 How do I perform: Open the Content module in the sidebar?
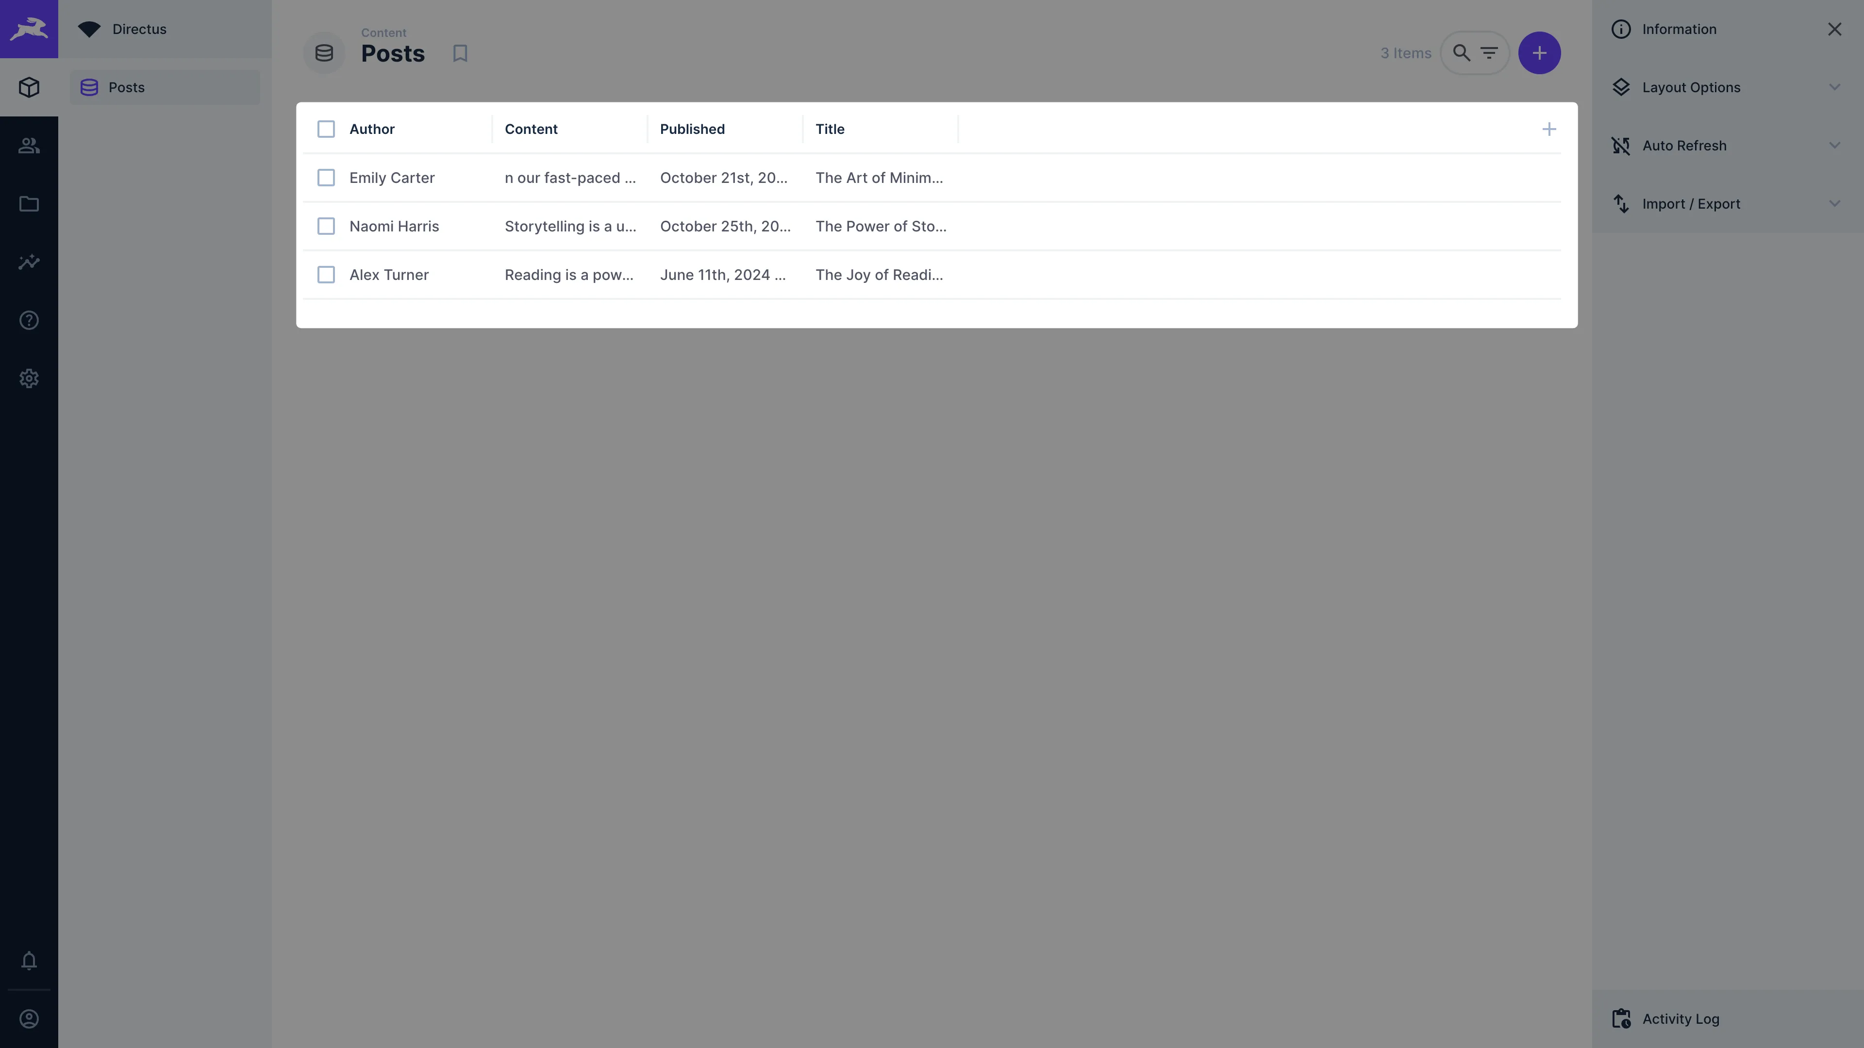tap(29, 87)
